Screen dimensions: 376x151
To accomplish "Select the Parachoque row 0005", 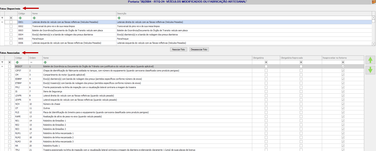I will (x=188, y=39).
